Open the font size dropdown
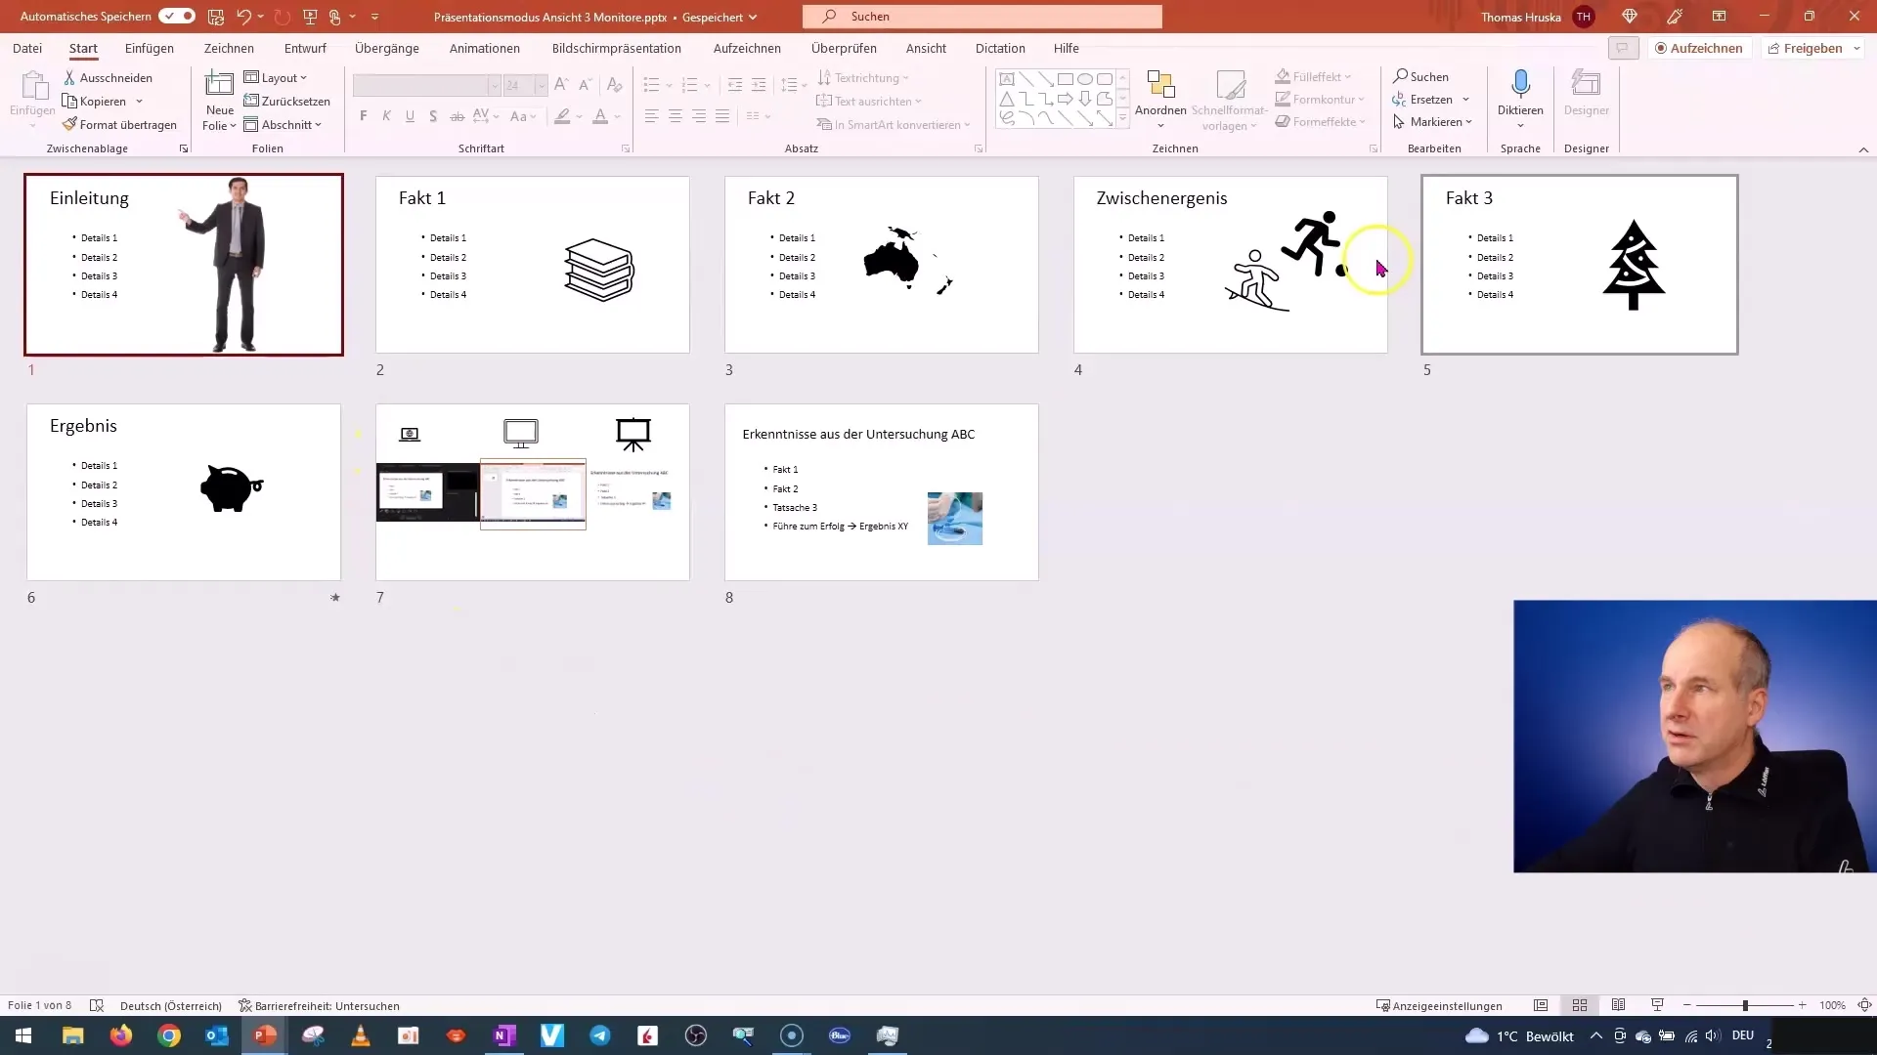 [x=541, y=86]
